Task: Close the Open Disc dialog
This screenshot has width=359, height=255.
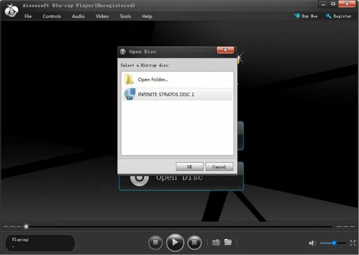Action: [225, 50]
